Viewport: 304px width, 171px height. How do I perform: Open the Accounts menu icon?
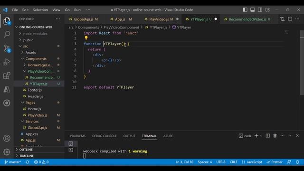[x=7, y=138]
